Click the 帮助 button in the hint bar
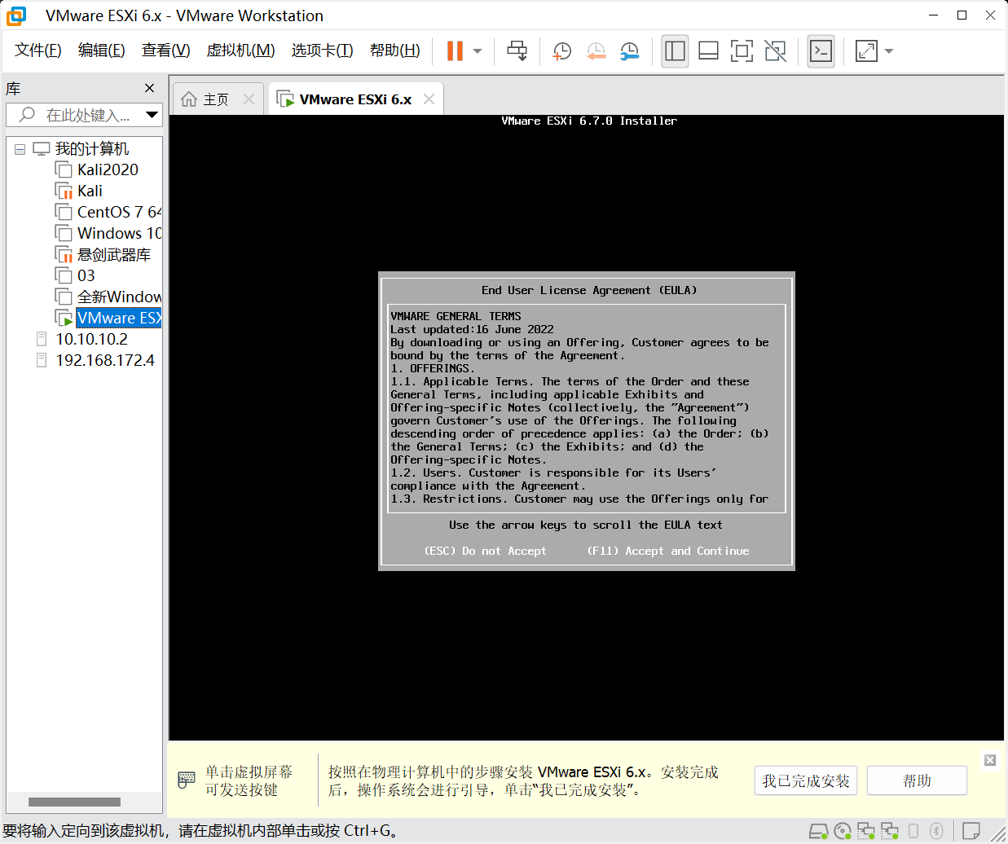The image size is (1008, 844). pos(917,780)
